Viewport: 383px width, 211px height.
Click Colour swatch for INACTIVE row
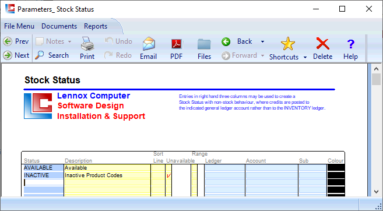(336, 175)
